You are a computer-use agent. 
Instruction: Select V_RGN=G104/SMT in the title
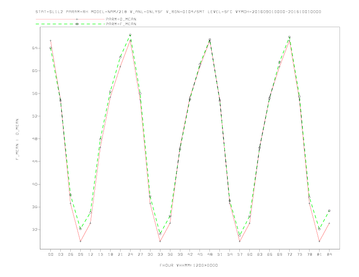pos(185,12)
